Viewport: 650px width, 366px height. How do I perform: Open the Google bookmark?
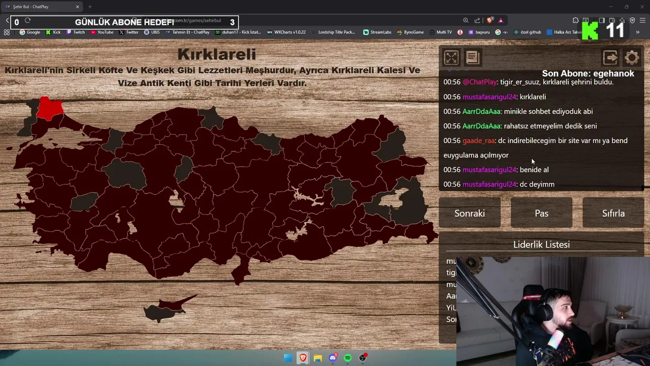tap(30, 32)
